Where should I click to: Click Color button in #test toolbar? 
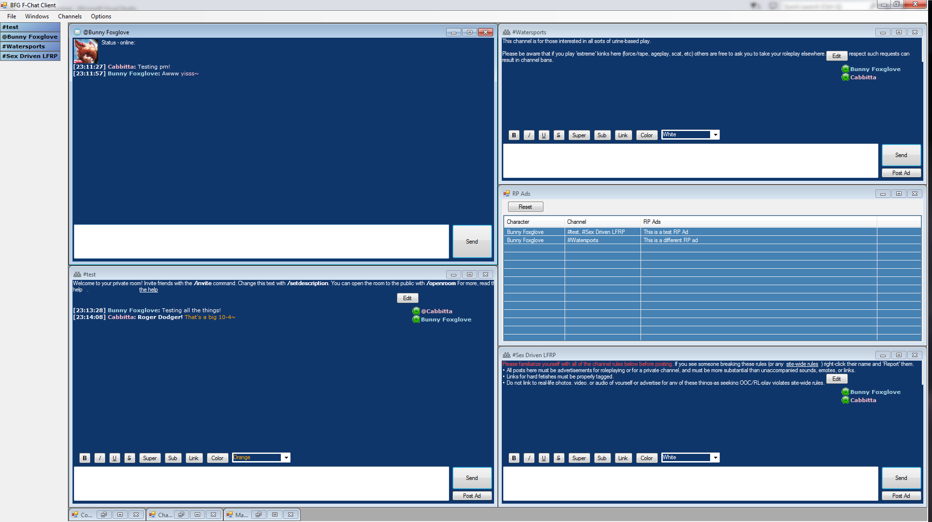click(x=217, y=458)
